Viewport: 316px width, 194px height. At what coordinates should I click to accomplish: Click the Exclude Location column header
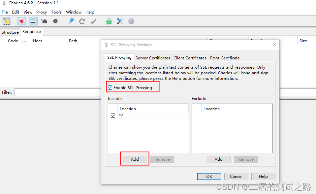point(237,109)
